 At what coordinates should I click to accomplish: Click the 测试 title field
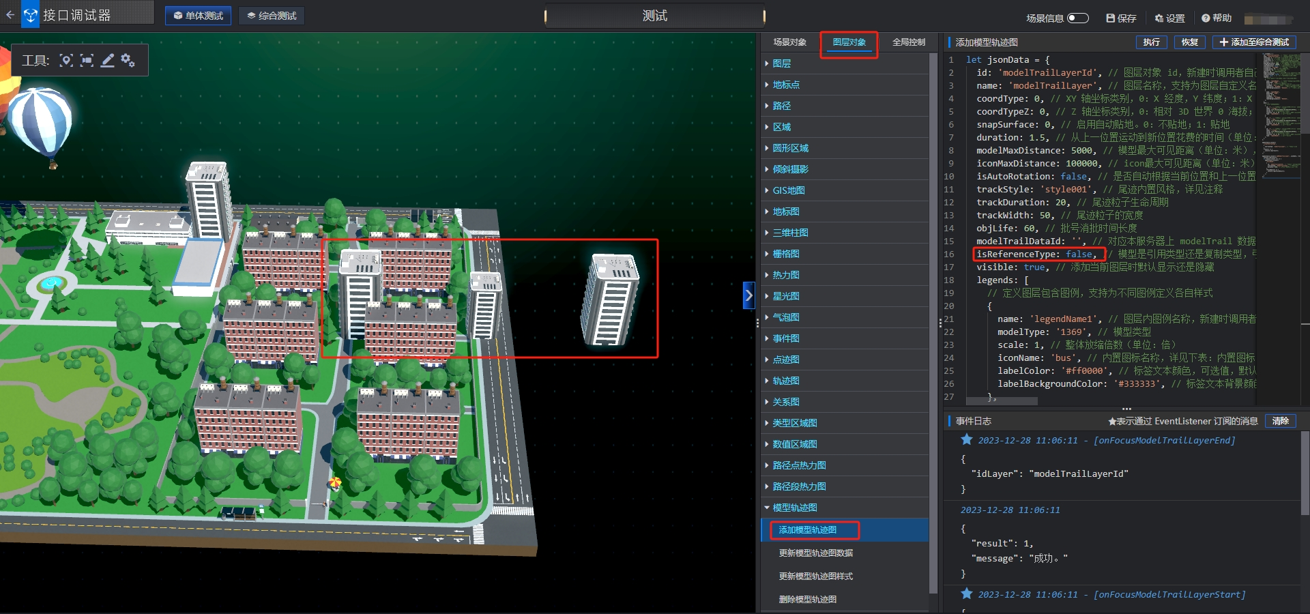[x=654, y=16]
